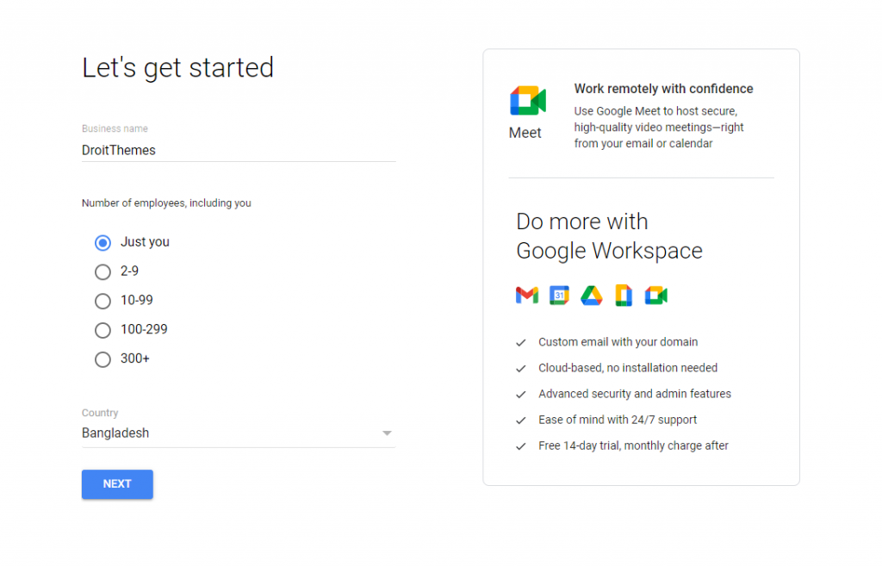Click the Work remotely with confidence heading

click(x=663, y=89)
